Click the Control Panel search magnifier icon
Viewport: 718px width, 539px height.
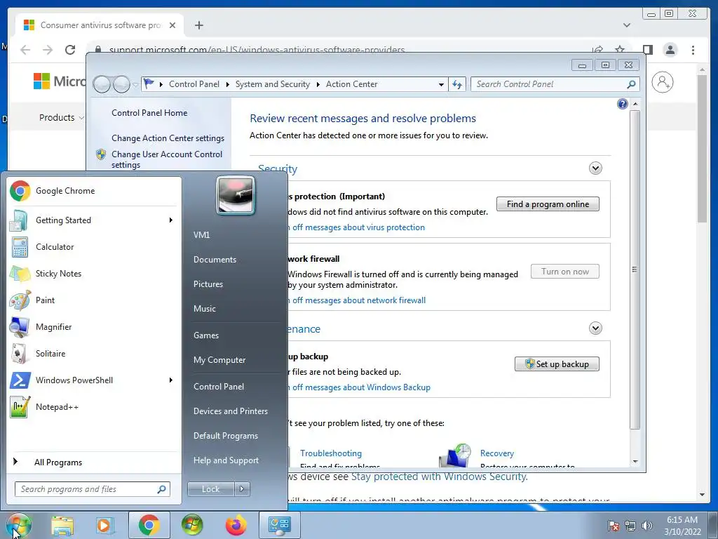tap(631, 84)
